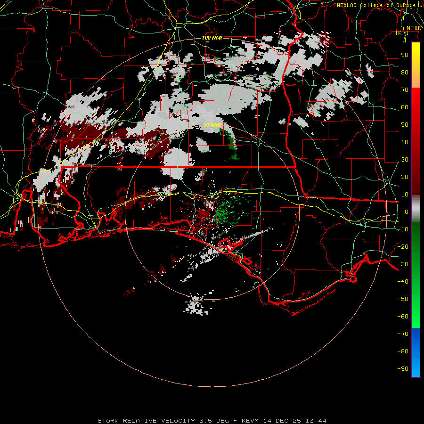Click the positive "50" legend value
This screenshot has height=424, width=424.
(405, 125)
